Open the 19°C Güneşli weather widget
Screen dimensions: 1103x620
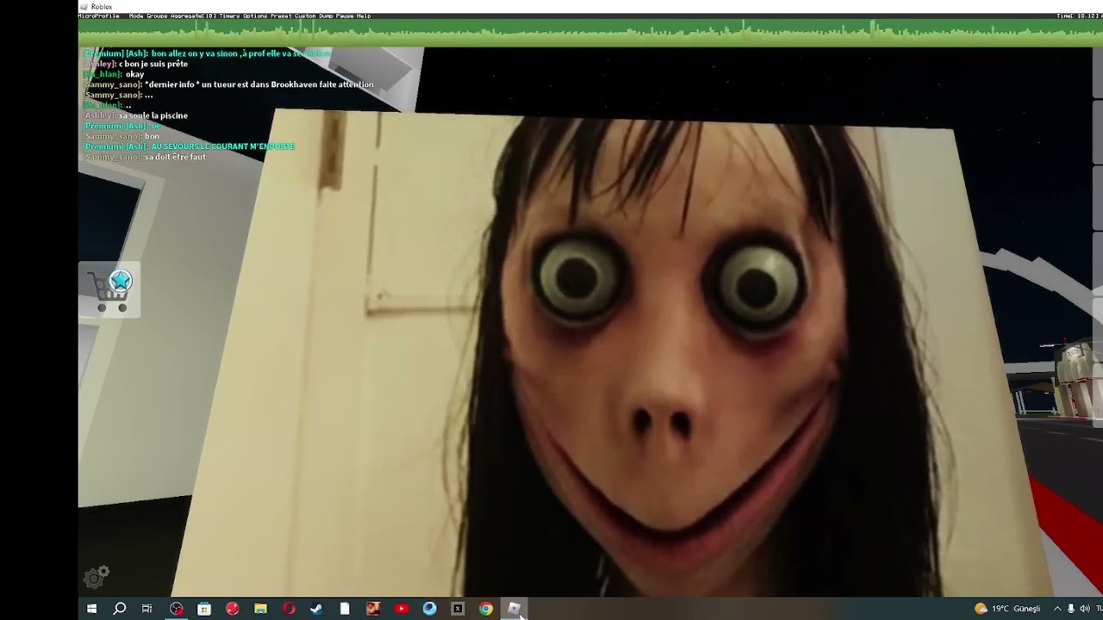(x=1007, y=609)
